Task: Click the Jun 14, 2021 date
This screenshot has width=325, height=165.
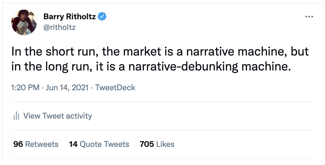Action: click(x=67, y=87)
